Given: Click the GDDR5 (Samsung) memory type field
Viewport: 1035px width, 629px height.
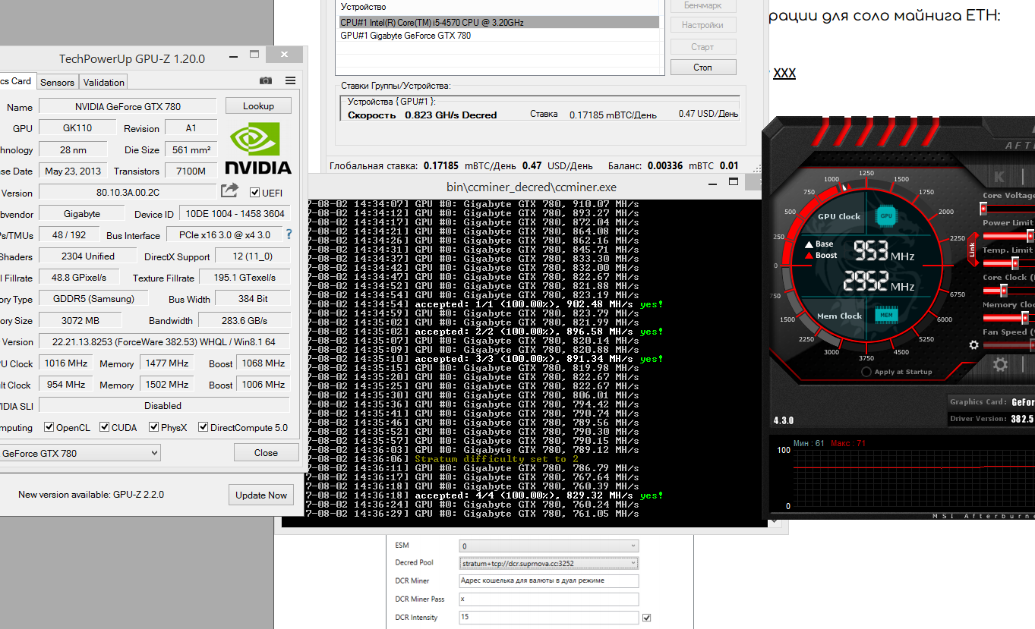Looking at the screenshot, I should [93, 299].
